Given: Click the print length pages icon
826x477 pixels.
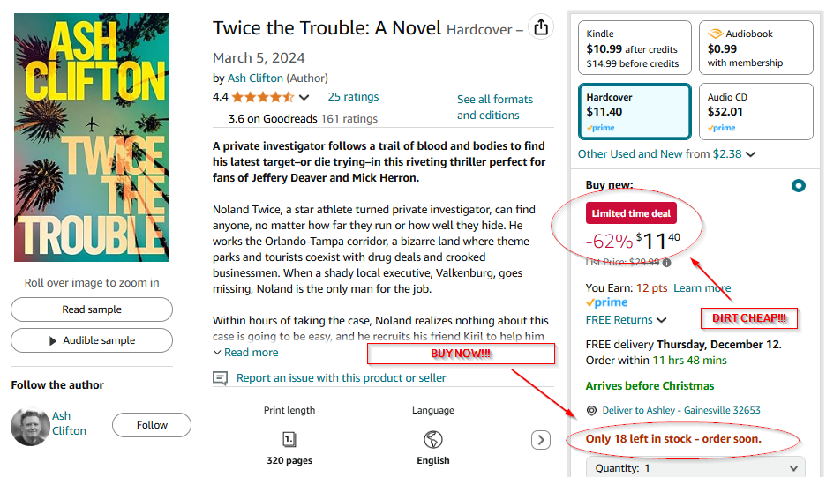Looking at the screenshot, I should point(289,439).
